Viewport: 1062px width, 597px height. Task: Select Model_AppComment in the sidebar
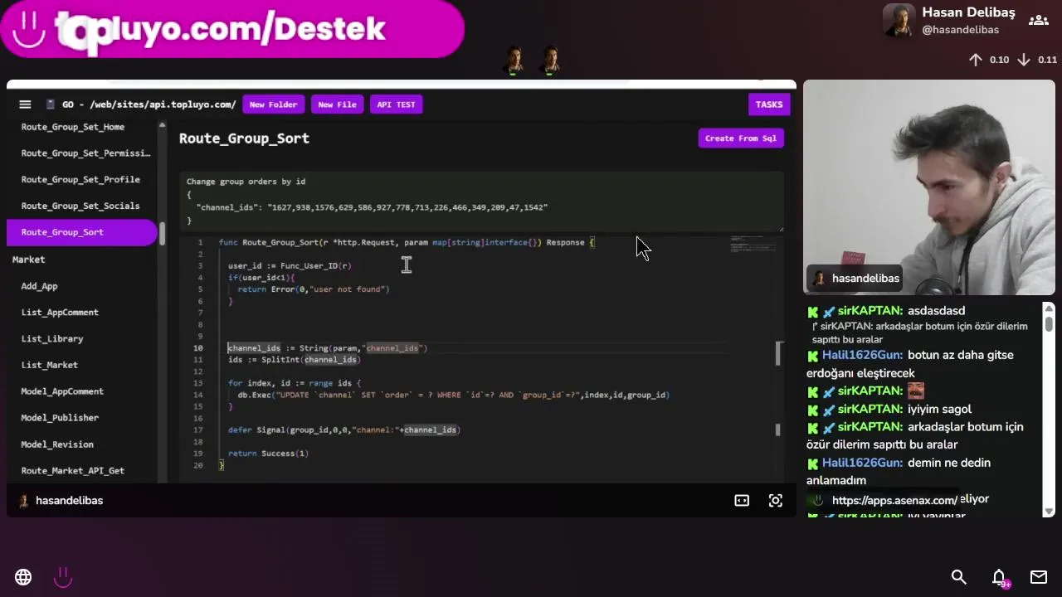62,391
